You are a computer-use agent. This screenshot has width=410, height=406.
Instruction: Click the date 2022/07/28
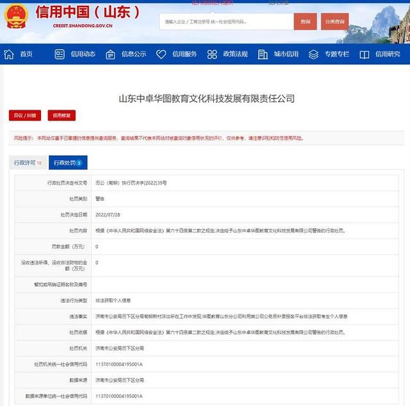click(108, 215)
